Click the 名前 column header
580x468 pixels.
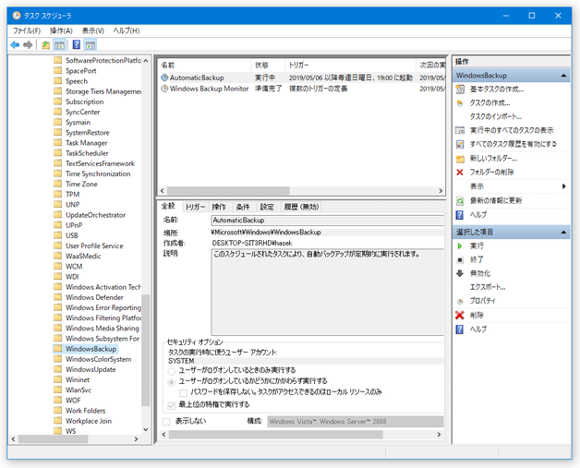pos(204,65)
